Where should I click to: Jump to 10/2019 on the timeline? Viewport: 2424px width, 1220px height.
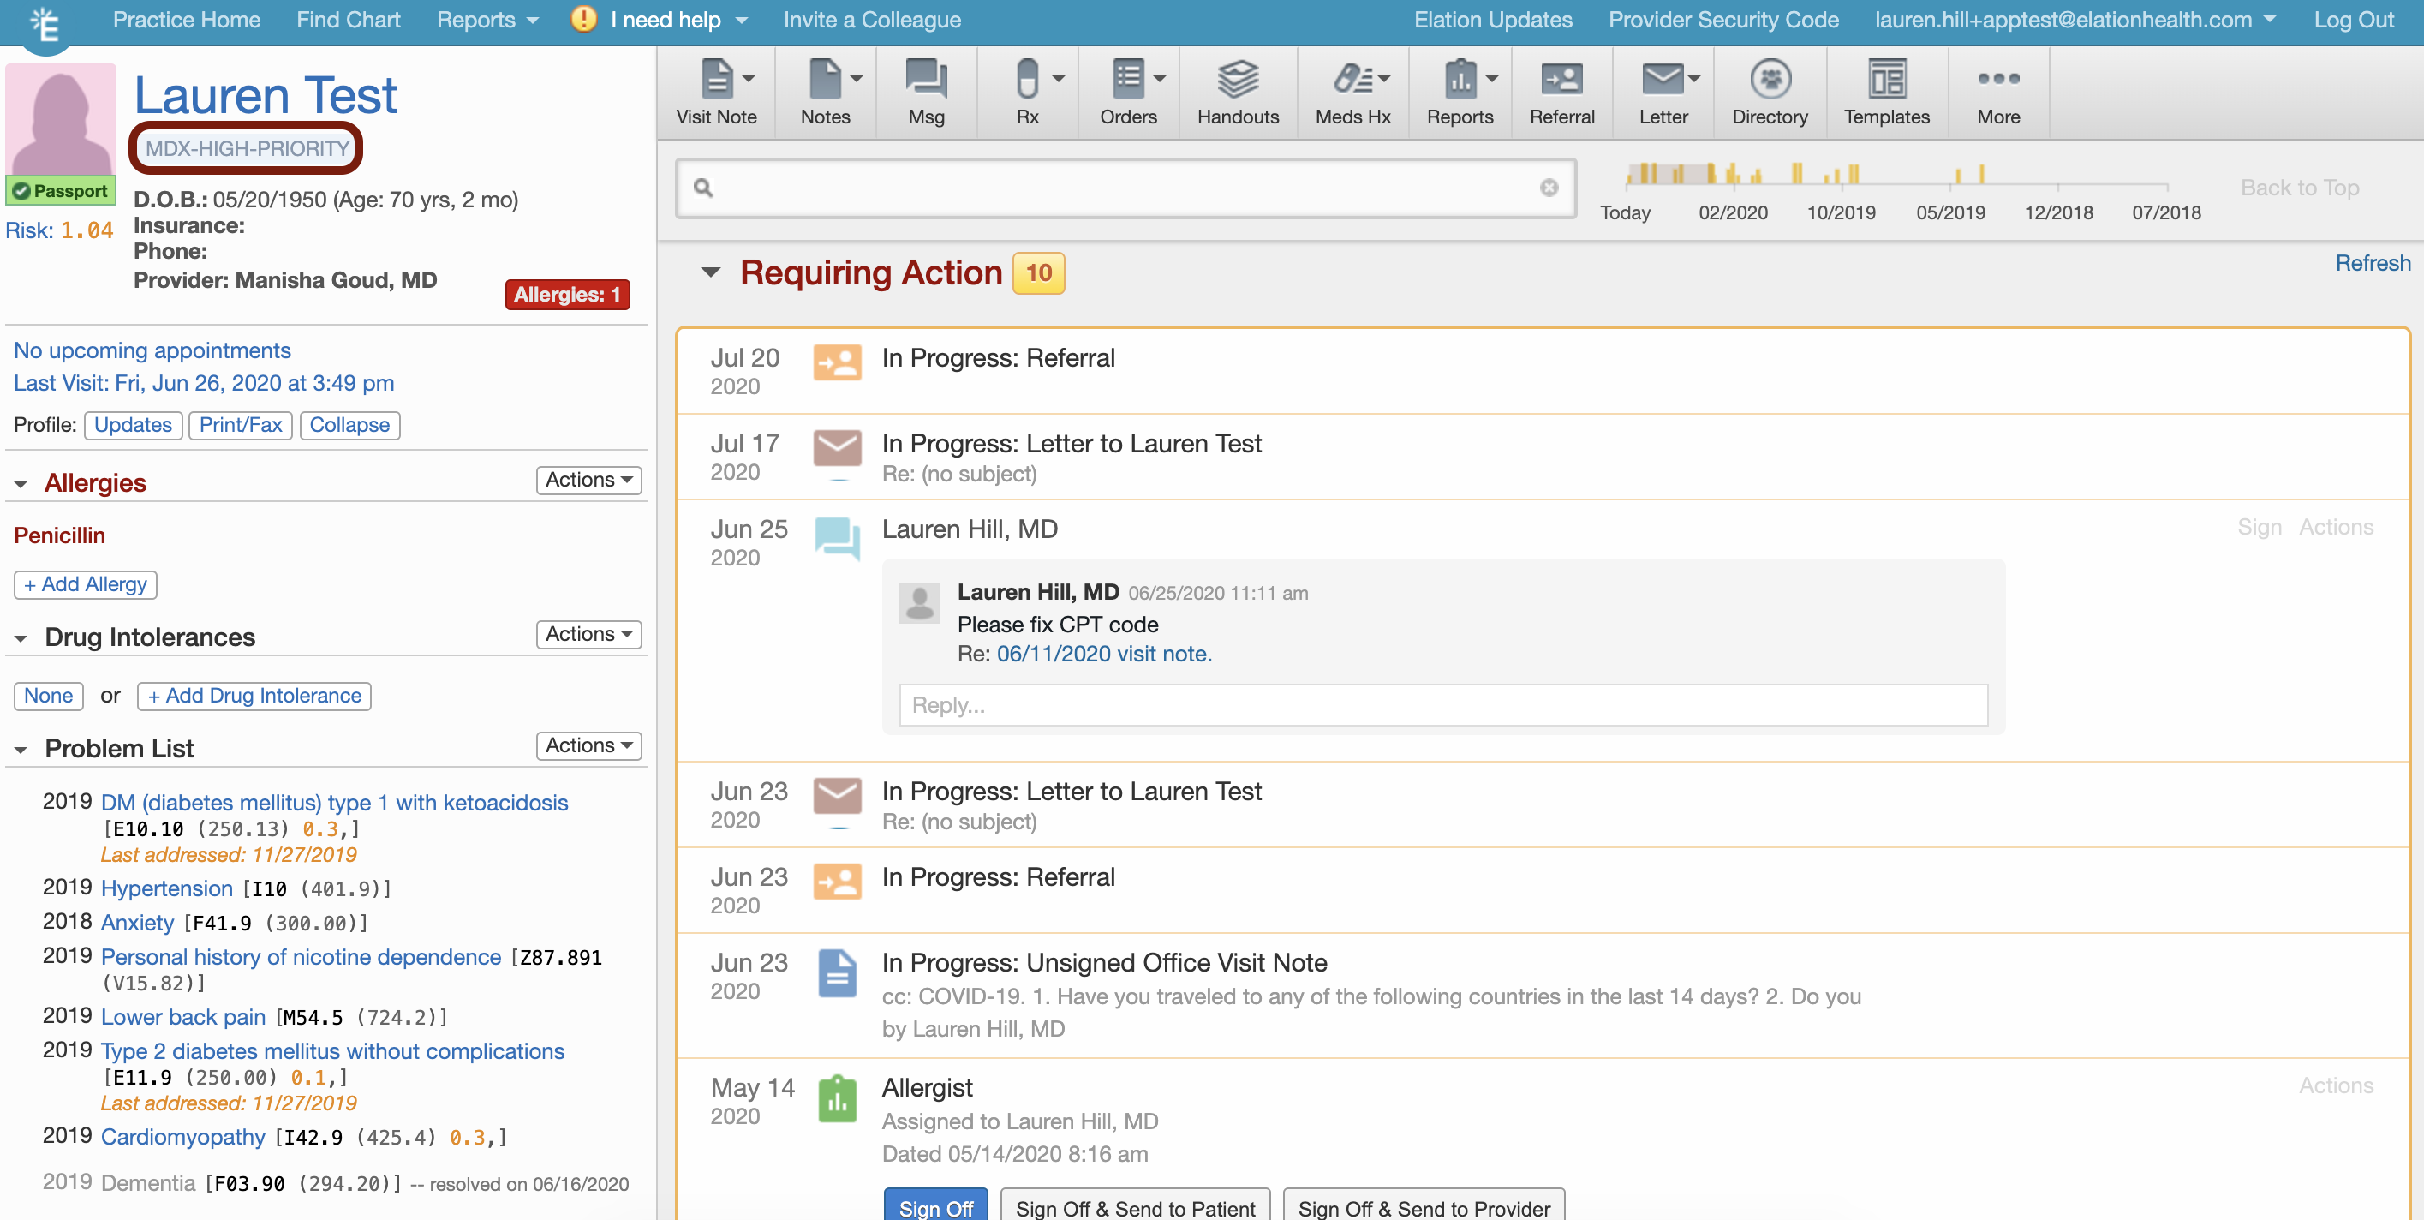(x=1841, y=212)
